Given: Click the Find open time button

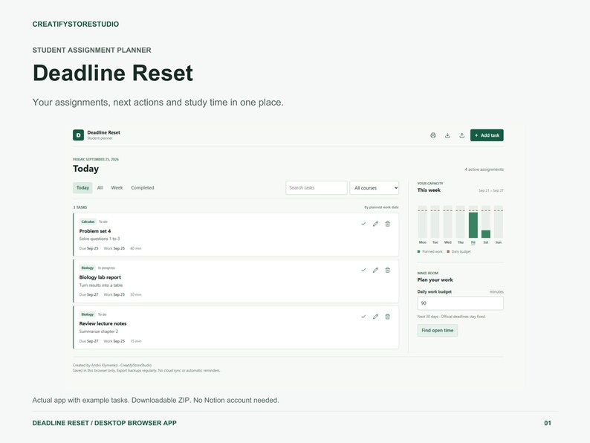Looking at the screenshot, I should click(437, 331).
